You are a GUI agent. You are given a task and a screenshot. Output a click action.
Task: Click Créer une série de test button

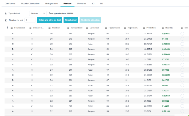coord(50,20)
